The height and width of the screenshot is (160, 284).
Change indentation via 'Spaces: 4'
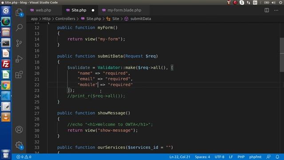tap(202, 157)
